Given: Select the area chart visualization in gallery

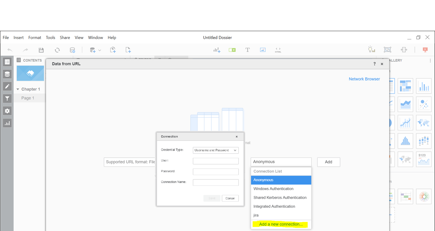Looking at the screenshot, I should tap(405, 104).
